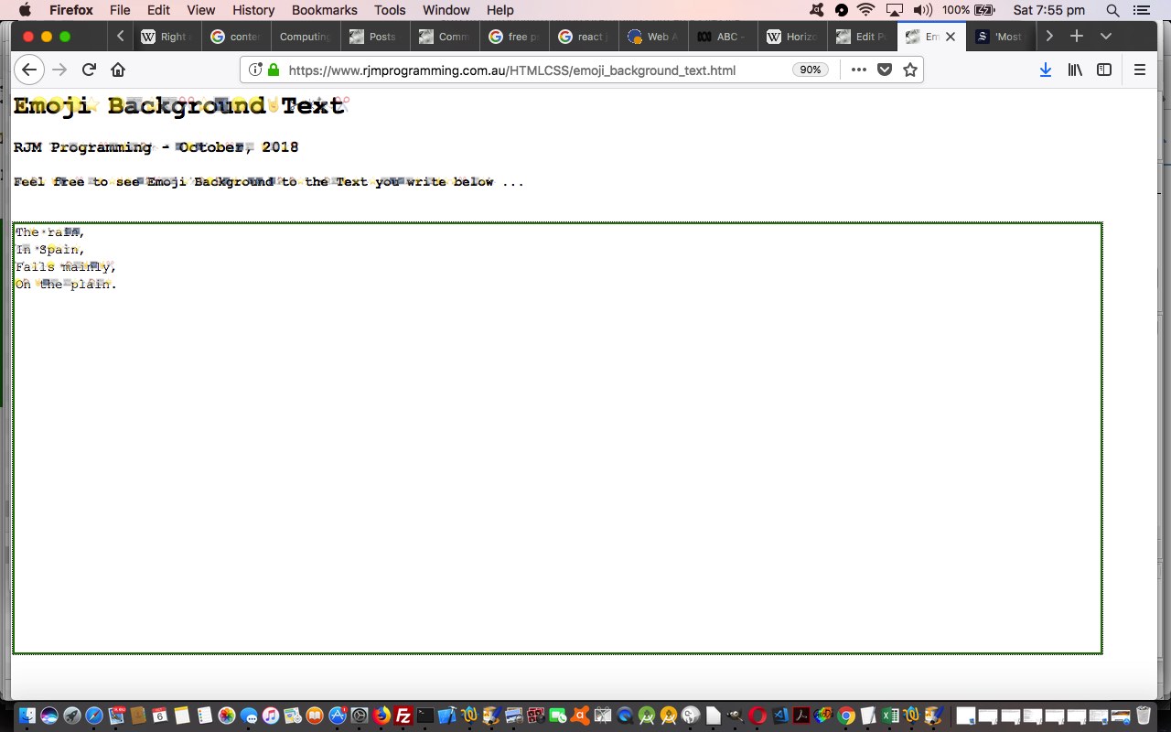Go to Firefox home page
This screenshot has height=732, width=1171.
coord(118,70)
